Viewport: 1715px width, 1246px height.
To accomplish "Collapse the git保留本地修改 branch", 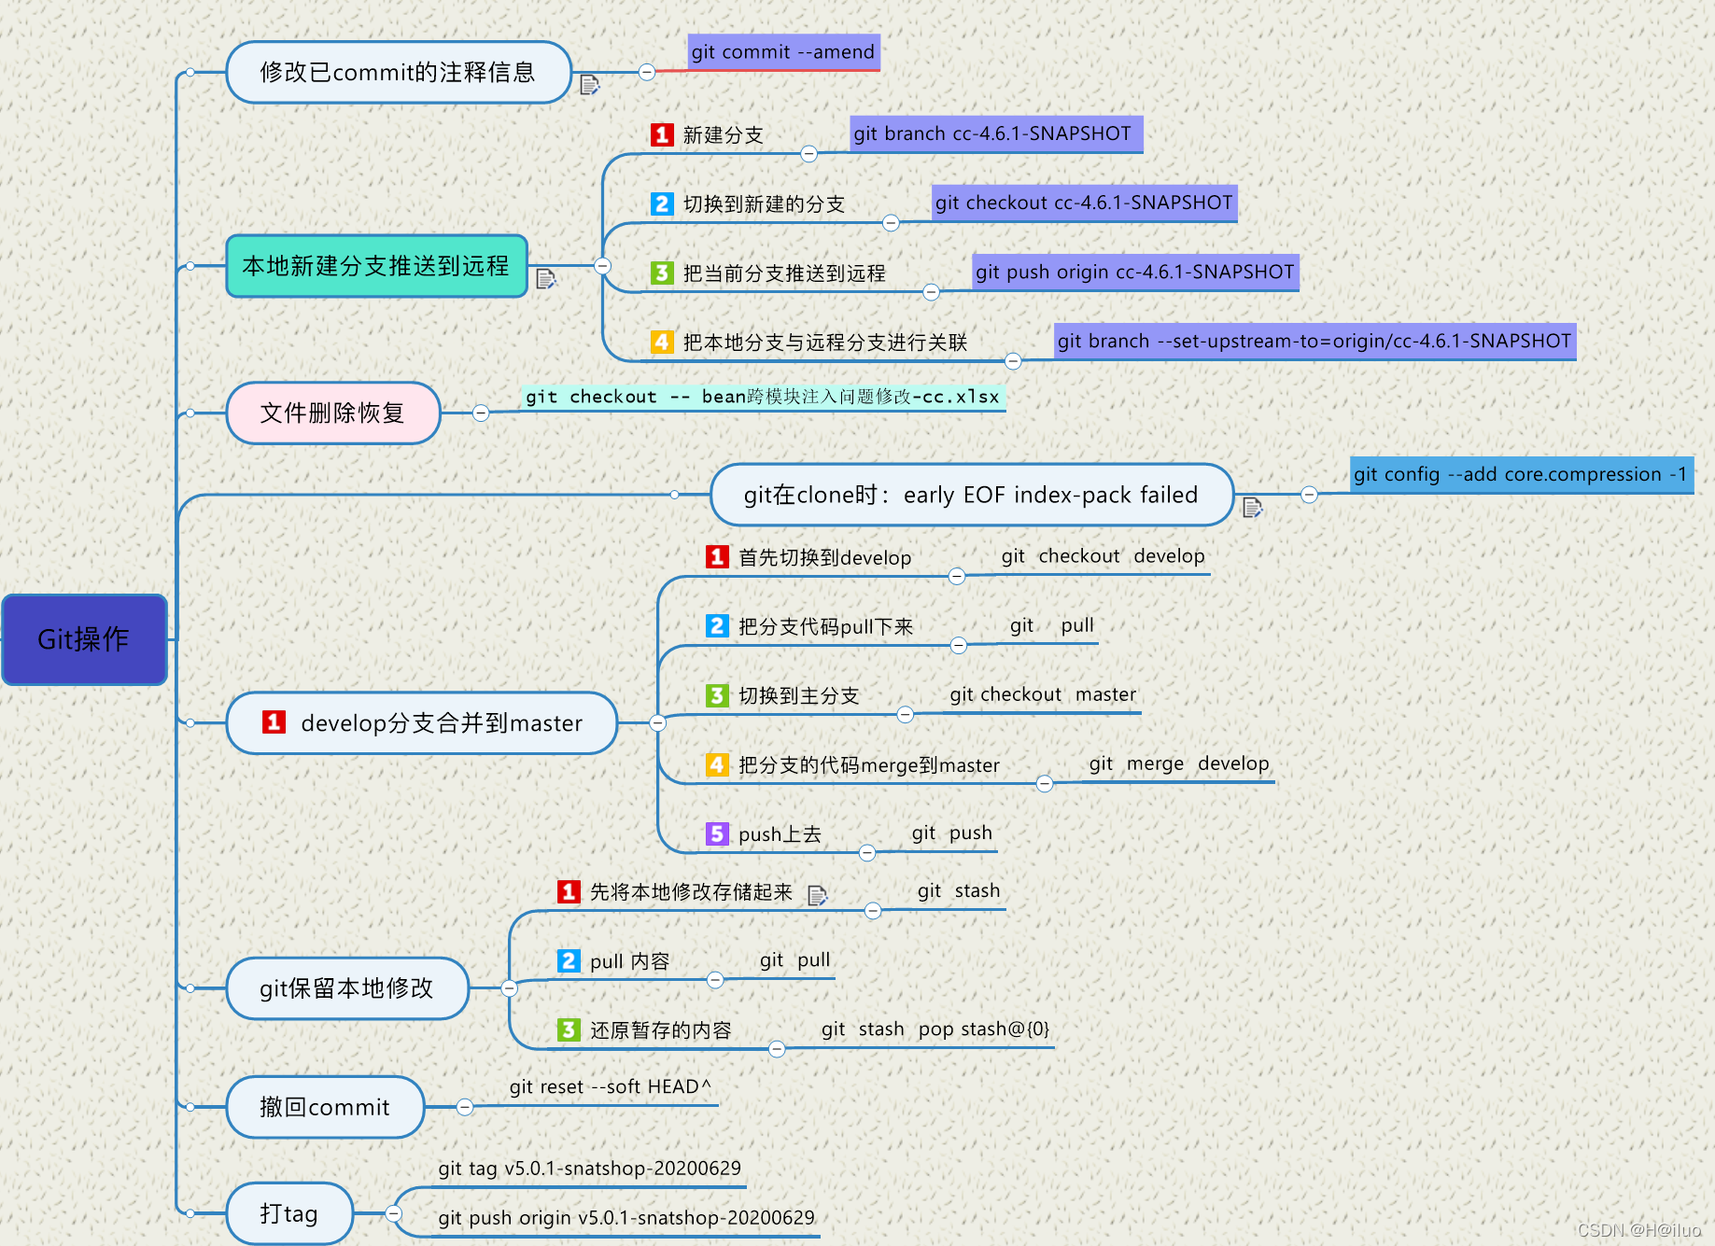I will click(x=510, y=987).
